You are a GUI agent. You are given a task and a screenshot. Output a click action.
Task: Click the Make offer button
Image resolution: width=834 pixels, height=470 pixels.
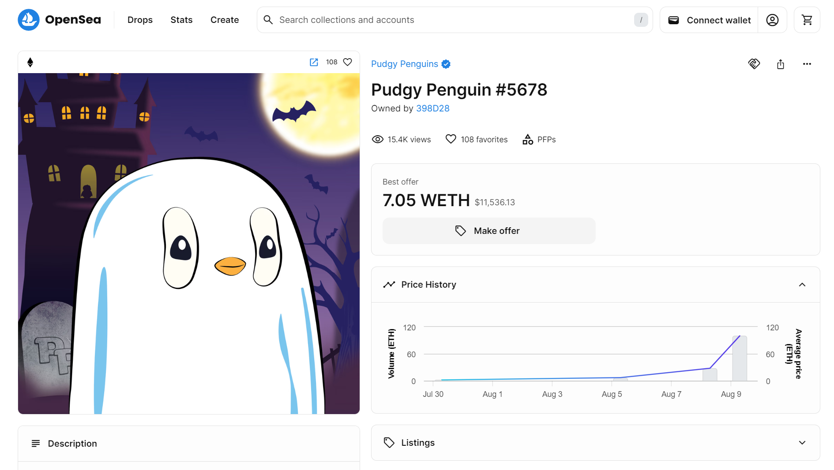489,231
